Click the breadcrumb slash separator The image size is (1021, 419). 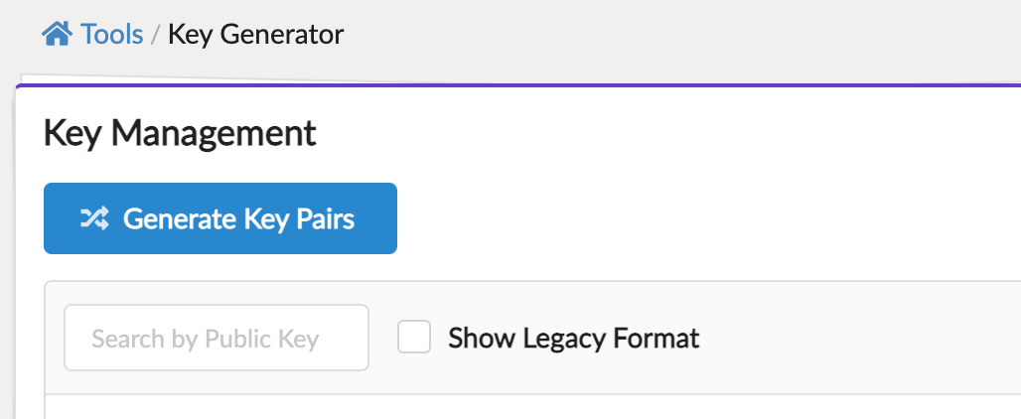click(156, 35)
